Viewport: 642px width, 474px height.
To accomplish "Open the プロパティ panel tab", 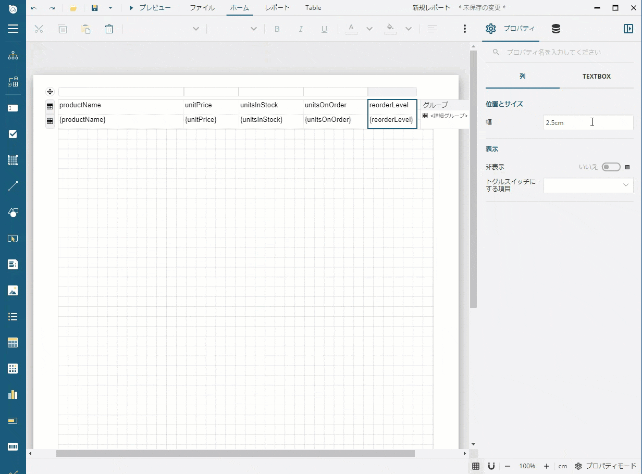I will [511, 29].
